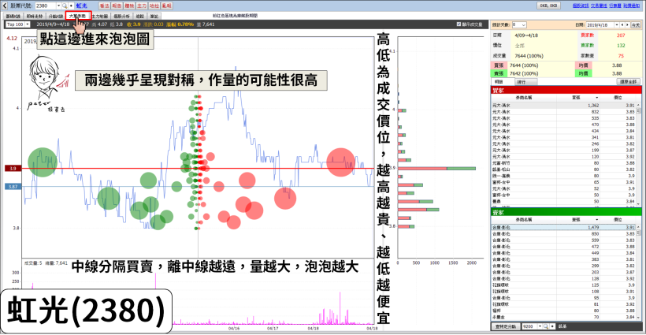Image resolution: width=646 pixels, height=335 pixels.
Task: Open the rightmost top notification link
Action: click(632, 6)
